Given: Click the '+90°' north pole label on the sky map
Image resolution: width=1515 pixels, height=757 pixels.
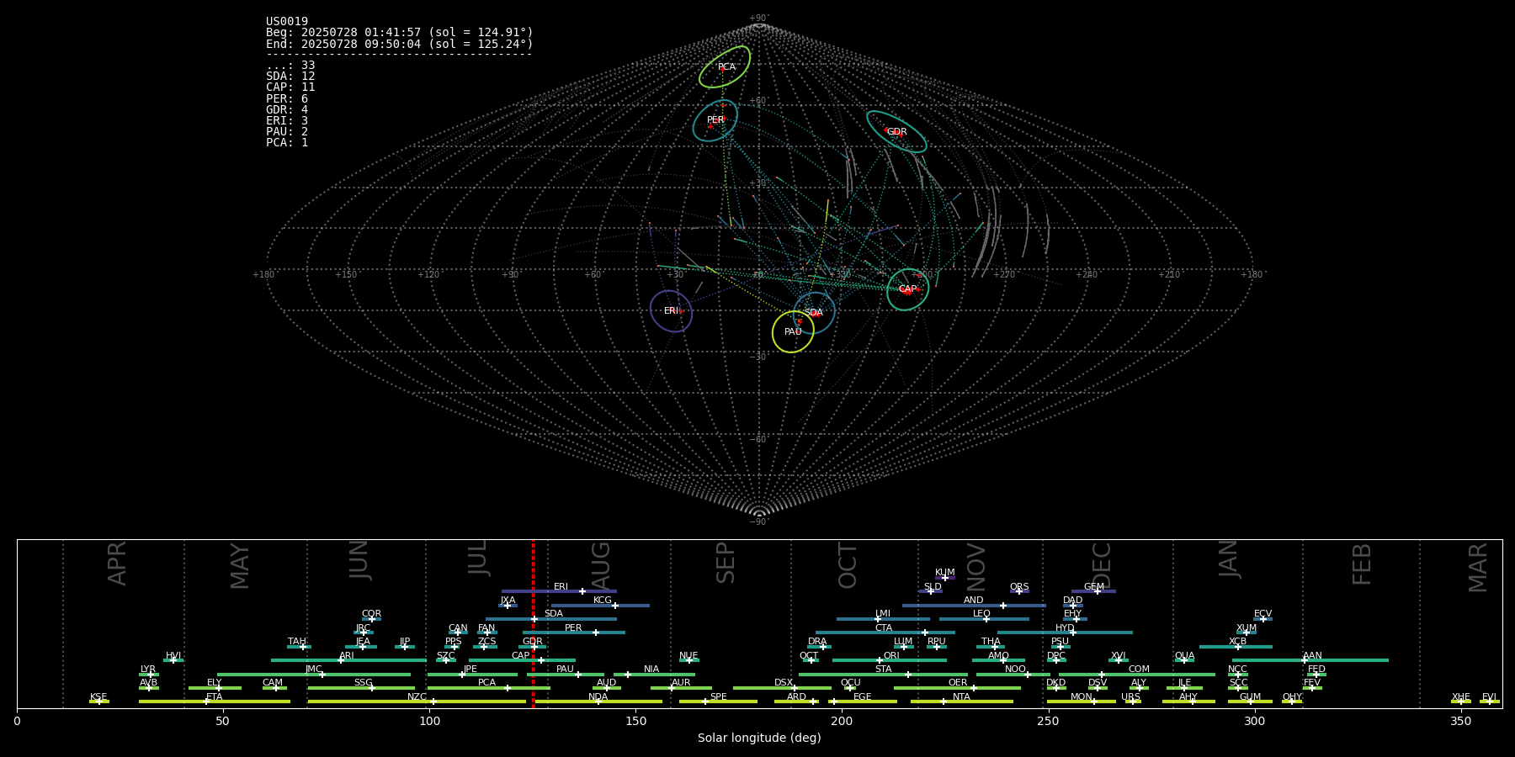Looking at the screenshot, I should pyautogui.click(x=758, y=19).
